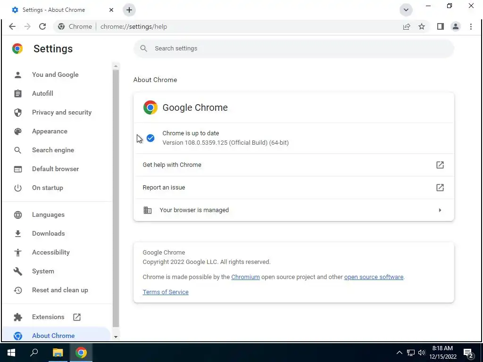Click the sidebar scrollbar thumb
Viewport: 483px width, 362px height.
[x=116, y=198]
